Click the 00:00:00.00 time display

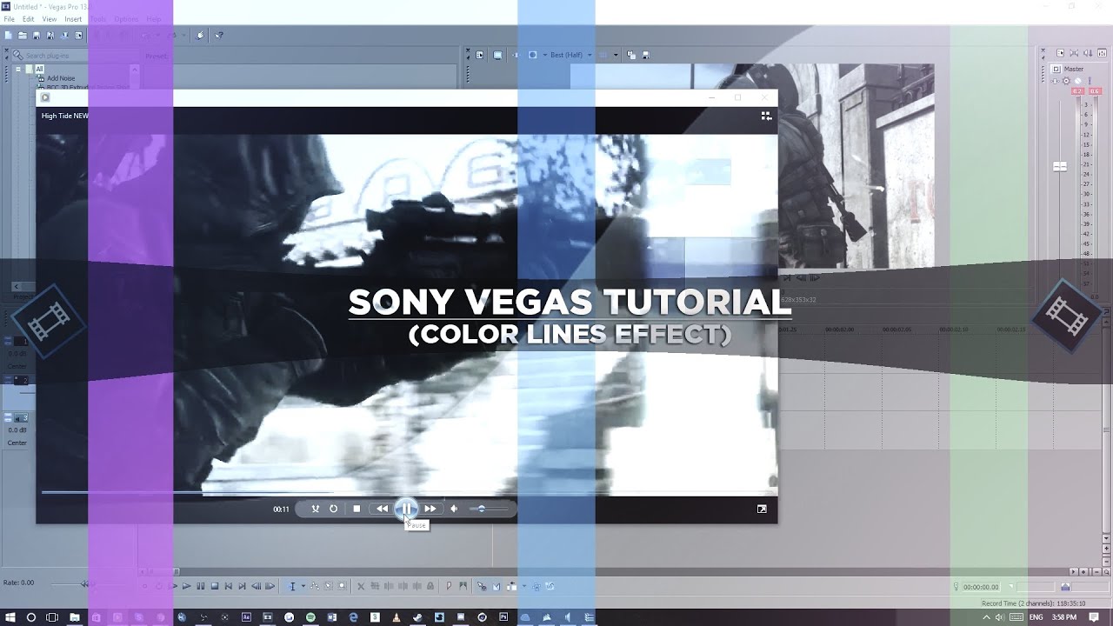pyautogui.click(x=981, y=587)
